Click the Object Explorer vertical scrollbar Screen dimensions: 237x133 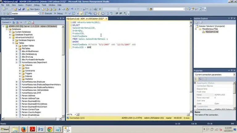point(63,71)
